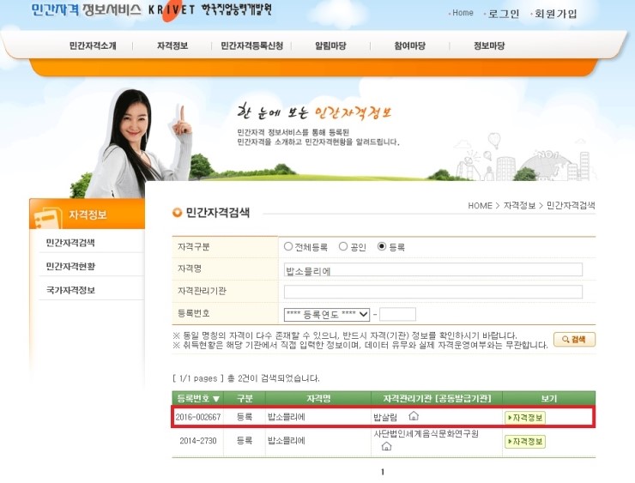Open the 민간자격소개 menu
This screenshot has height=483, width=635.
93,45
